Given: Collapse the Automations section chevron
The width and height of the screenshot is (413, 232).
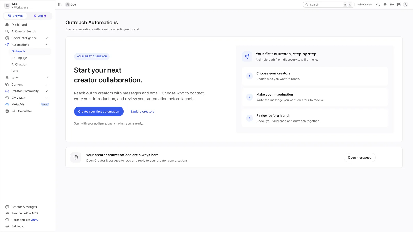Looking at the screenshot, I should pyautogui.click(x=47, y=45).
